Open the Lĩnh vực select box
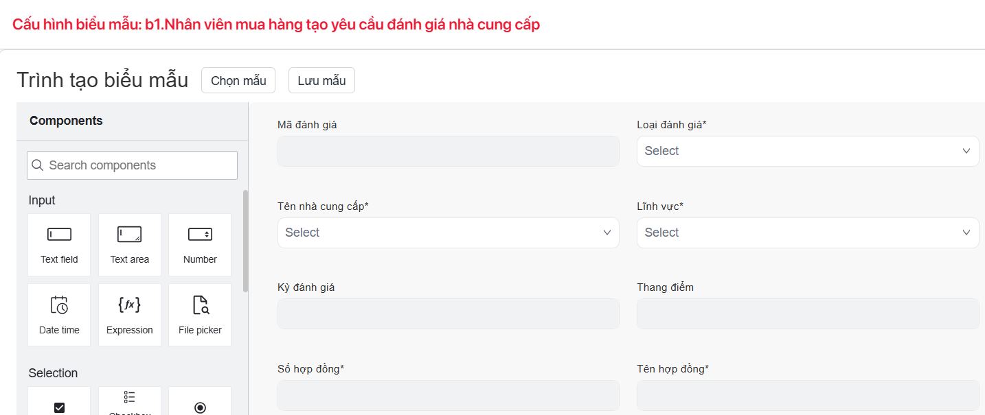Viewport: 985px width, 415px height. point(808,233)
